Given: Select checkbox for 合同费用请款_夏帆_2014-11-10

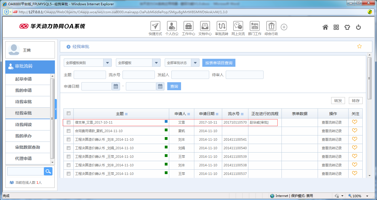Looking at the screenshot, I should click(69, 131).
